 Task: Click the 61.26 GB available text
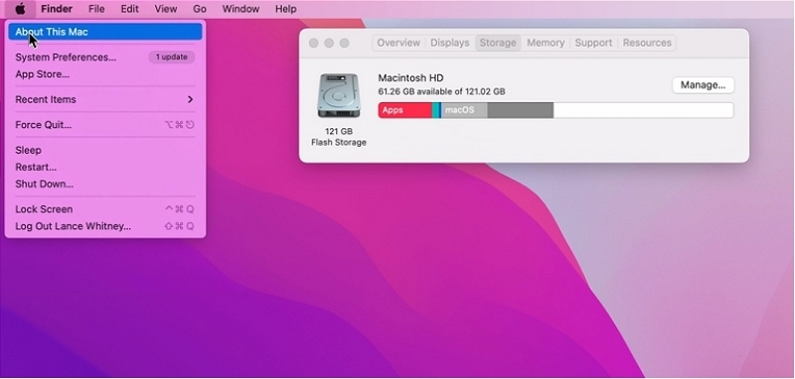[x=441, y=91]
